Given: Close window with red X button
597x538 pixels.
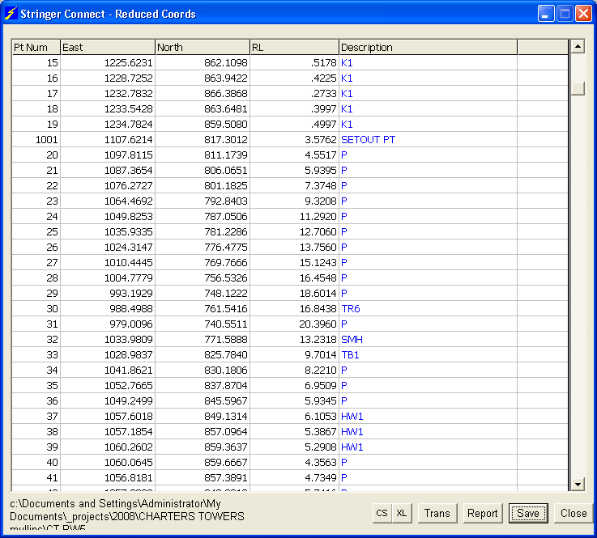Looking at the screenshot, I should point(583,14).
